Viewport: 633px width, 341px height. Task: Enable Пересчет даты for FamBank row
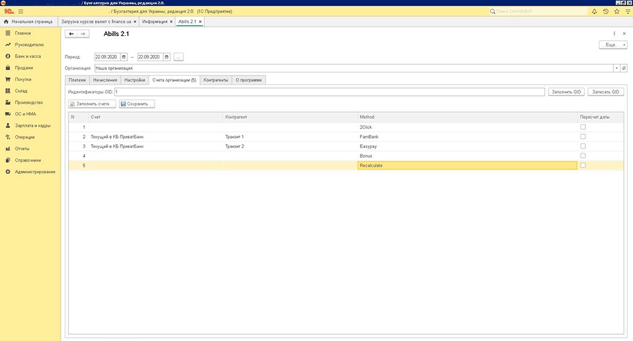coord(583,136)
